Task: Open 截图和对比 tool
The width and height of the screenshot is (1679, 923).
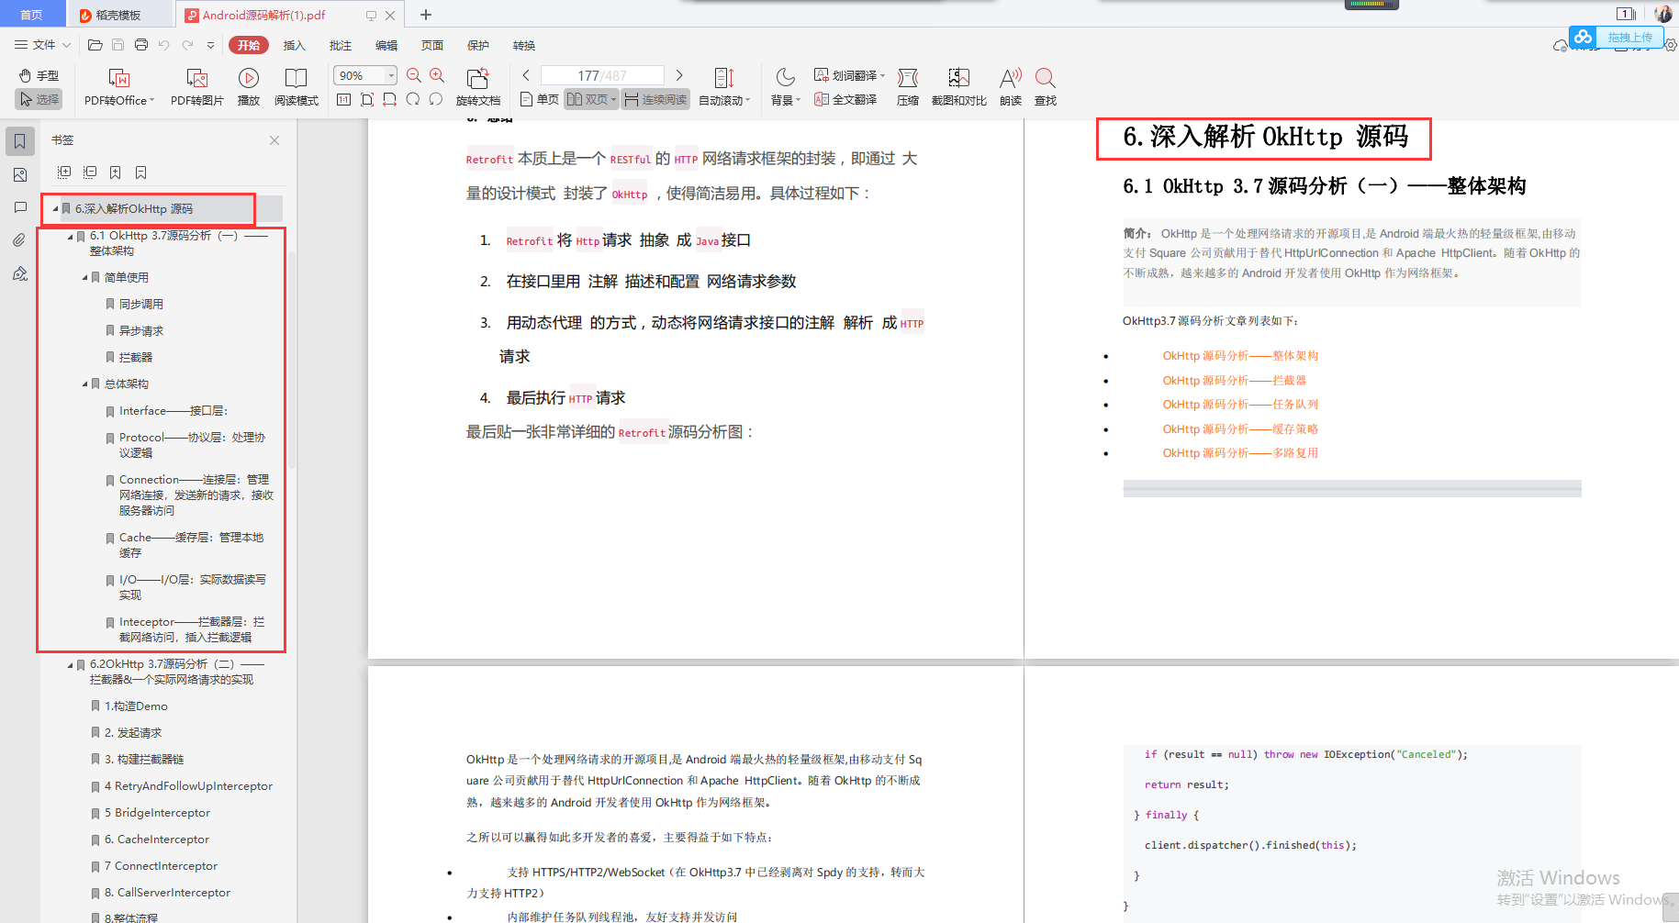Action: pos(959,88)
